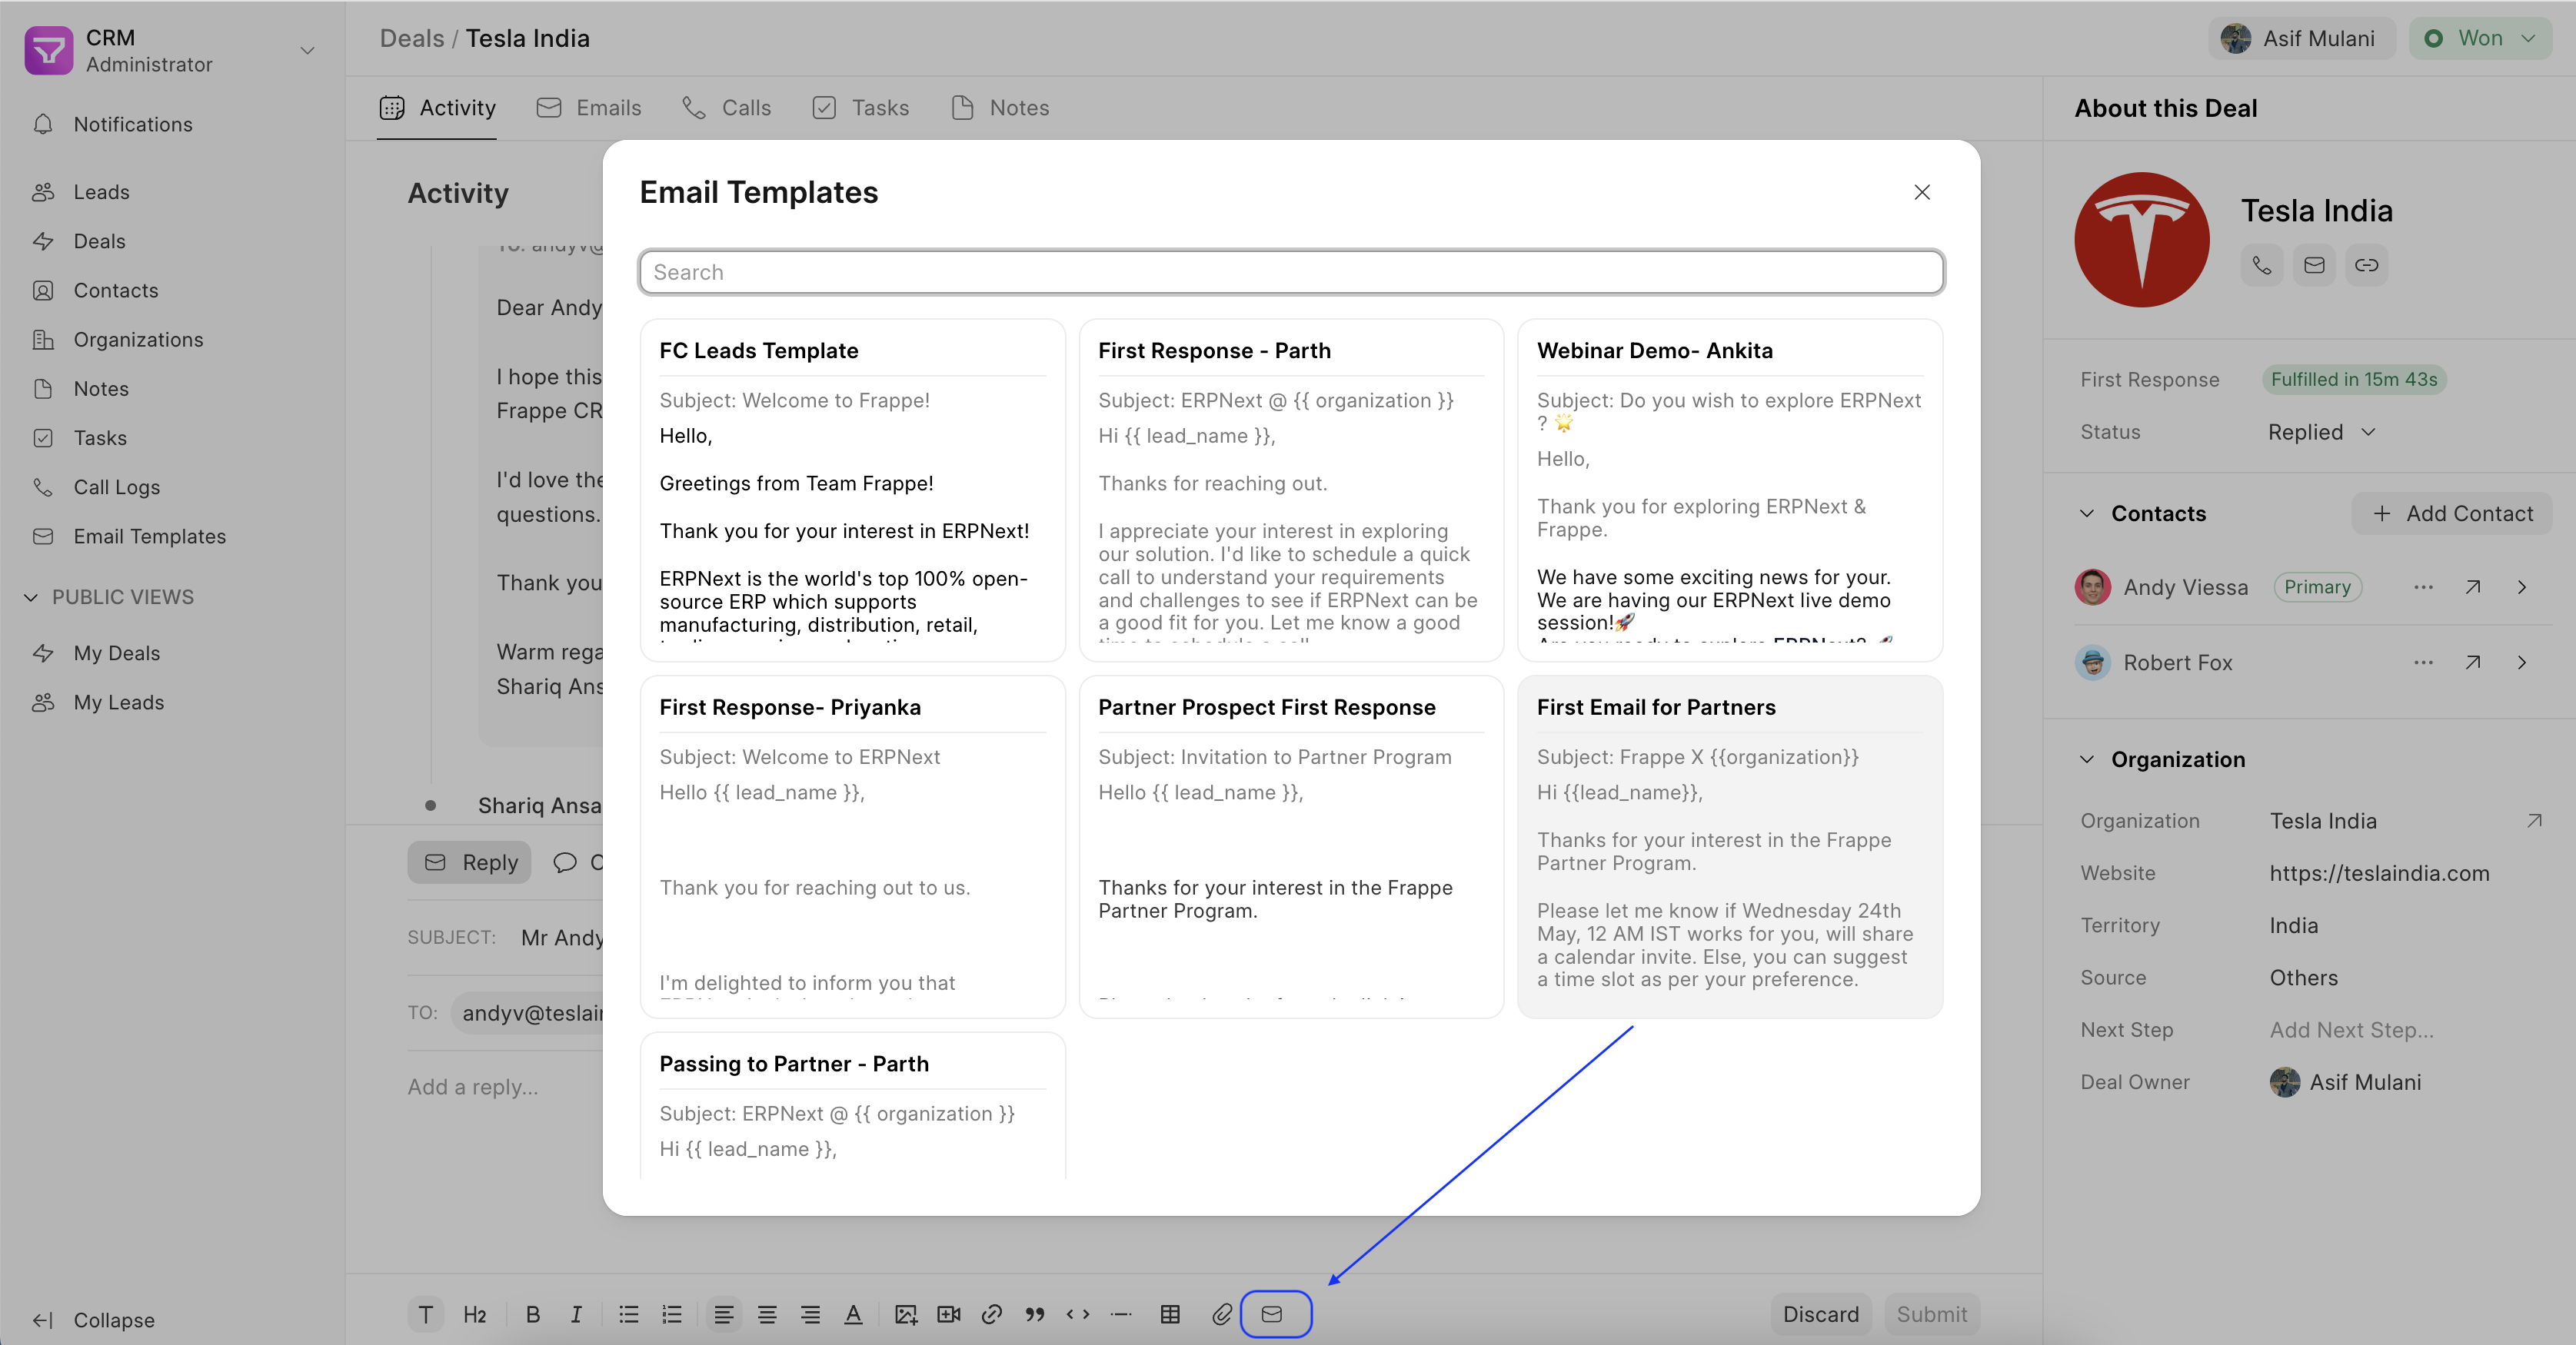The image size is (2576, 1345).
Task: Click the email template icon in the toolbar
Action: [1272, 1314]
